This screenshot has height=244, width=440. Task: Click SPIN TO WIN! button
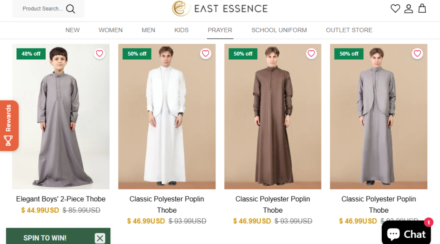(45, 238)
